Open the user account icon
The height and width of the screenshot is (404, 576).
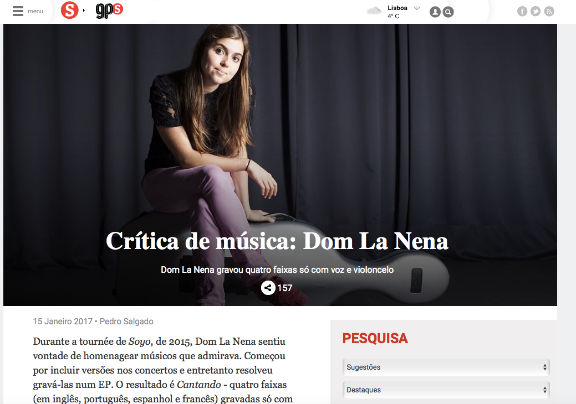point(435,12)
